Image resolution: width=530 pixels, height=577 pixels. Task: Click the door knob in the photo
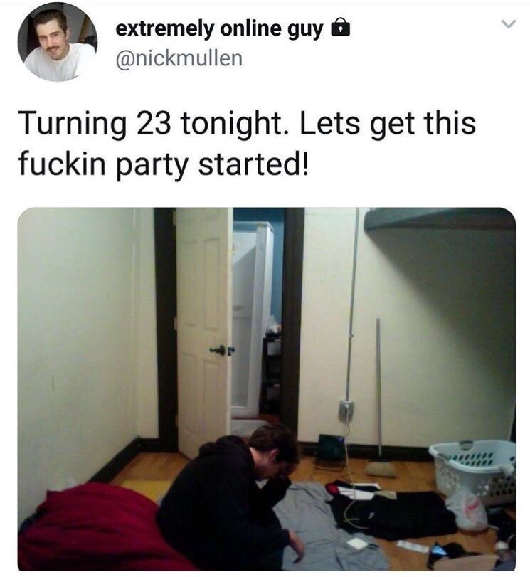pos(219,350)
